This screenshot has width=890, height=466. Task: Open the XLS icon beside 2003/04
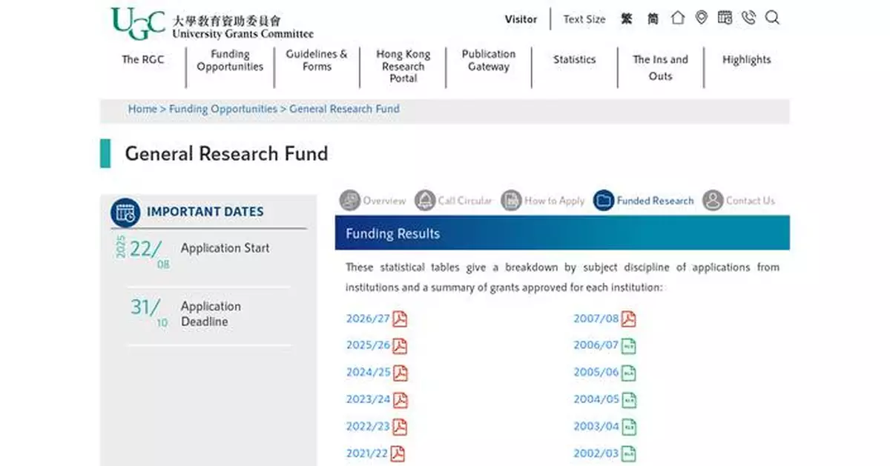(x=628, y=427)
